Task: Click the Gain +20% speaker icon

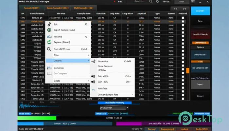Action: pyautogui.click(x=93, y=76)
